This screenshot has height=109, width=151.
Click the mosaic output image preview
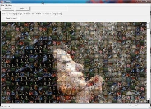(x=74, y=62)
